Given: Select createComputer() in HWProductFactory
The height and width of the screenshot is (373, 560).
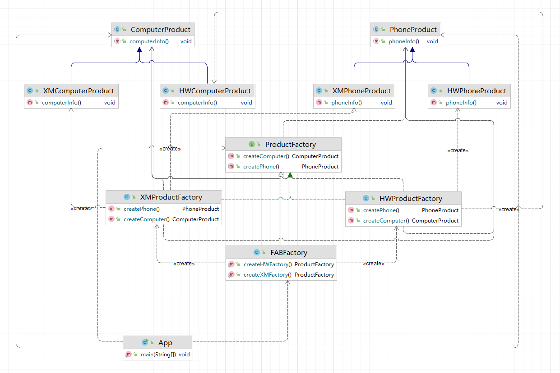Looking at the screenshot, I should tap(386, 220).
